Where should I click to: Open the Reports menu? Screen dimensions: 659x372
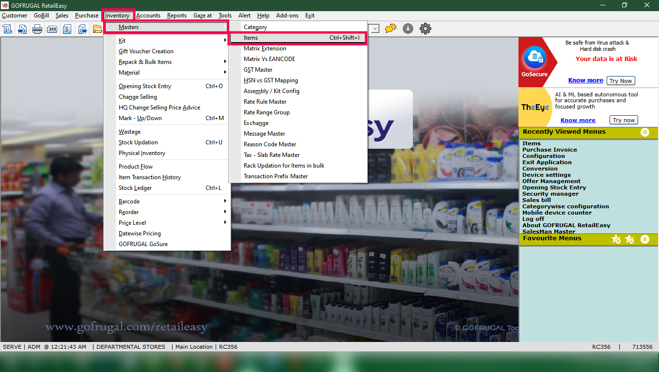point(177,15)
